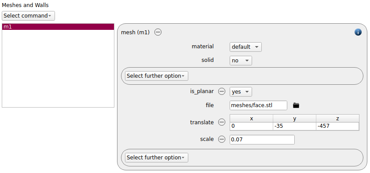Remove the translate option via its minus icon
The width and height of the screenshot is (370, 173).
[222, 122]
